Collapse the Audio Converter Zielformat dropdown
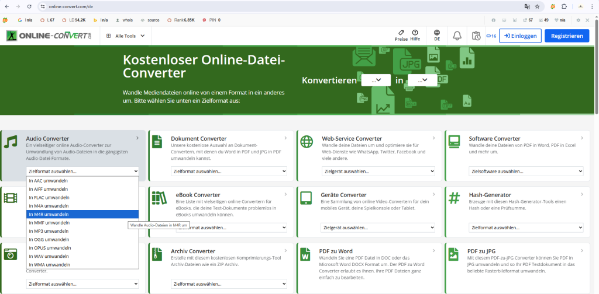Image resolution: width=599 pixels, height=294 pixels. [x=82, y=171]
